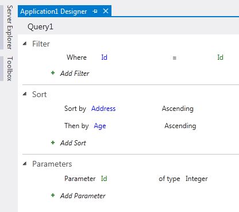
Task: Collapse the Filter section
Action: [25, 44]
